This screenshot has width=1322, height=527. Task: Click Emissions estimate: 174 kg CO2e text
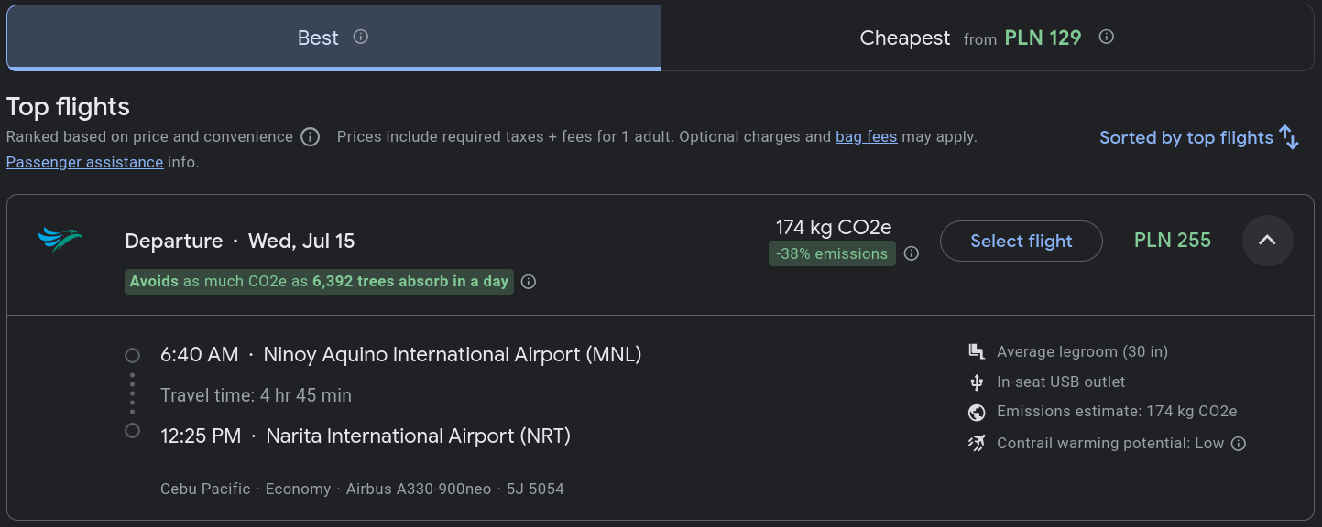(1117, 413)
